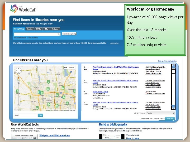The height and width of the screenshot is (142, 190).
Task: Open the Library types Public dropdown
Action: (160, 113)
